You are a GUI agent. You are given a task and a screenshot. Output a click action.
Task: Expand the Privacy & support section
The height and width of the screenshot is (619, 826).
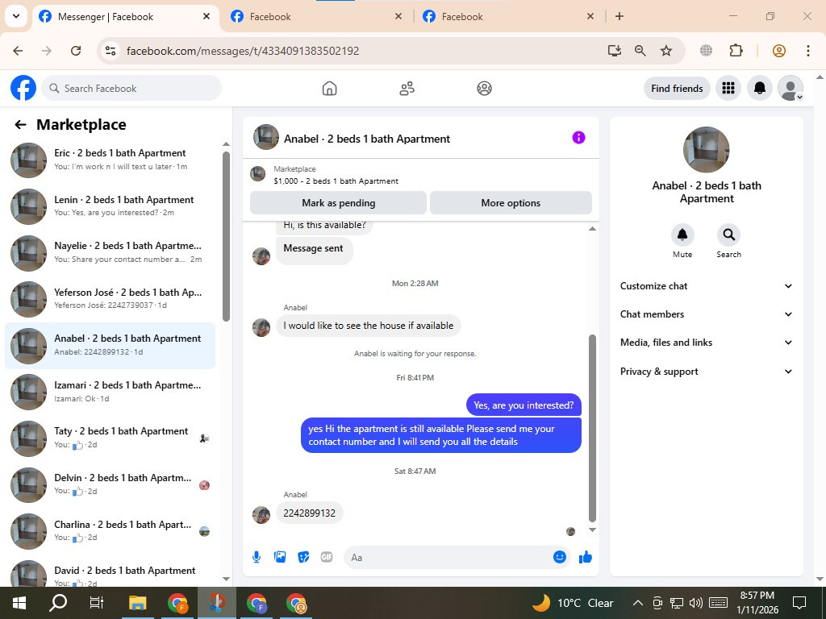706,371
